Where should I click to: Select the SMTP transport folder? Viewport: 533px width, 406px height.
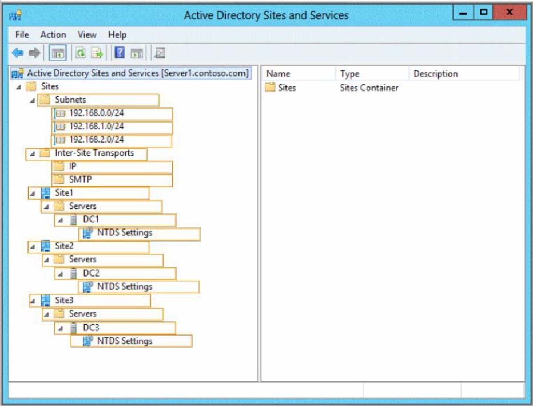[x=80, y=180]
